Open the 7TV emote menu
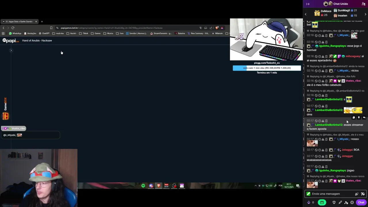Screen dimensions: 368x207 (363, 194)
